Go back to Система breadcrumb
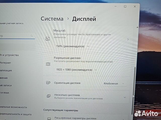 click(x=52, y=19)
